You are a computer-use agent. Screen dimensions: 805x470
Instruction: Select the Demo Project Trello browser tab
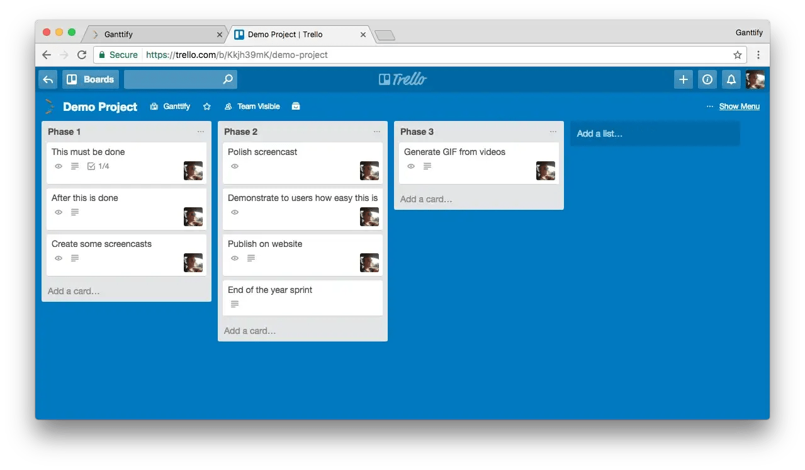[293, 34]
